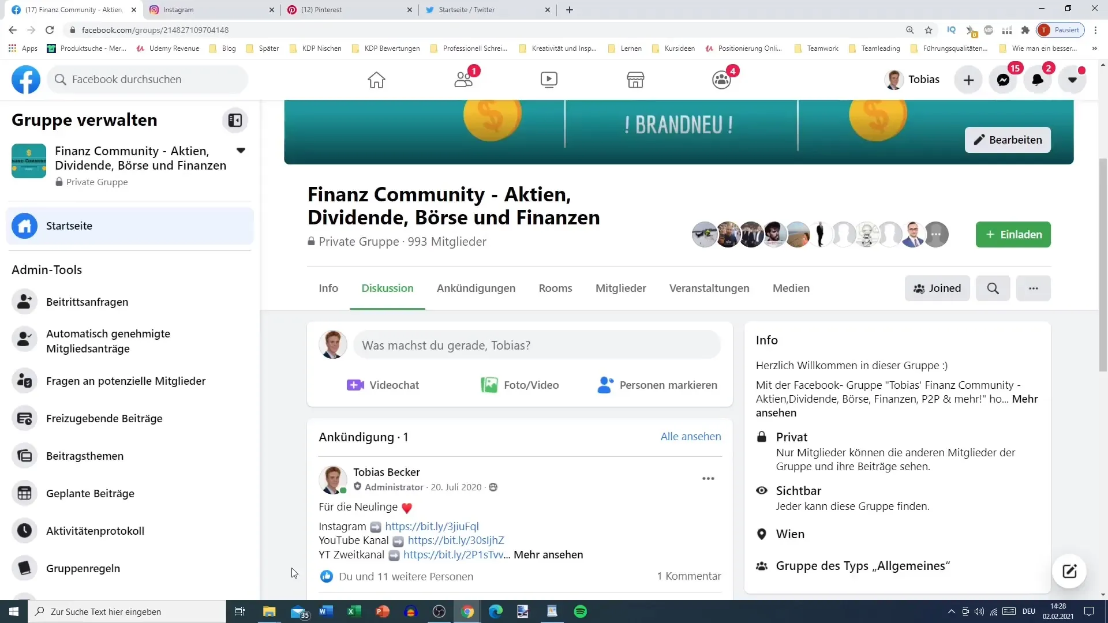Screen dimensions: 1108x623
Task: Click the more members ellipsis avatar
Action: (937, 235)
